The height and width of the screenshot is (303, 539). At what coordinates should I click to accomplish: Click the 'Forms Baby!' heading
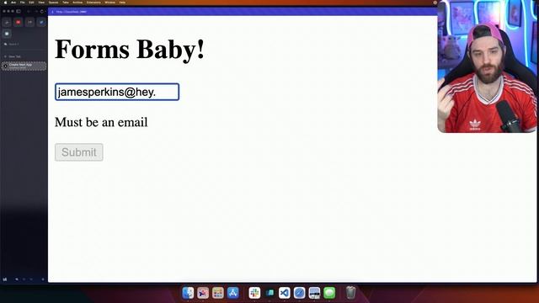click(130, 50)
